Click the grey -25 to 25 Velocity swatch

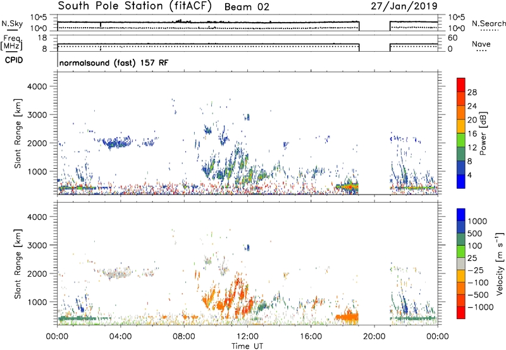tap(461, 263)
